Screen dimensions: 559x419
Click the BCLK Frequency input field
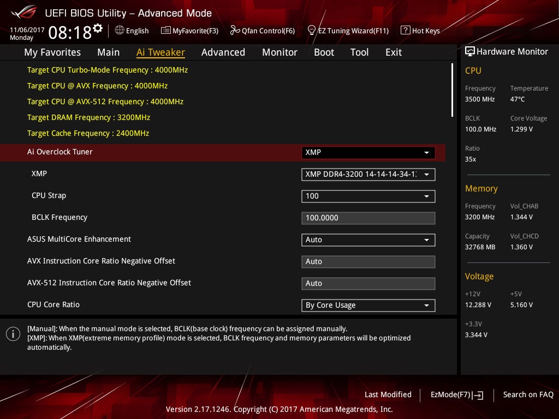pyautogui.click(x=368, y=218)
